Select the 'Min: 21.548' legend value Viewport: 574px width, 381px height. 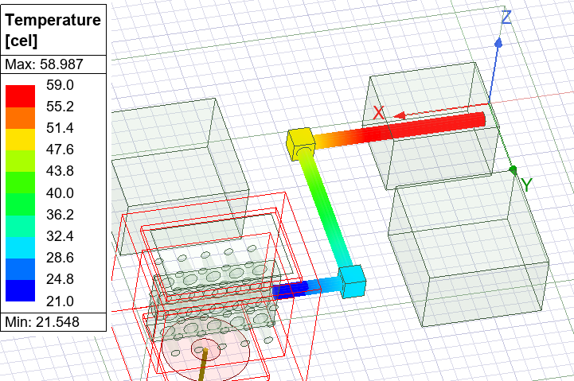(42, 322)
